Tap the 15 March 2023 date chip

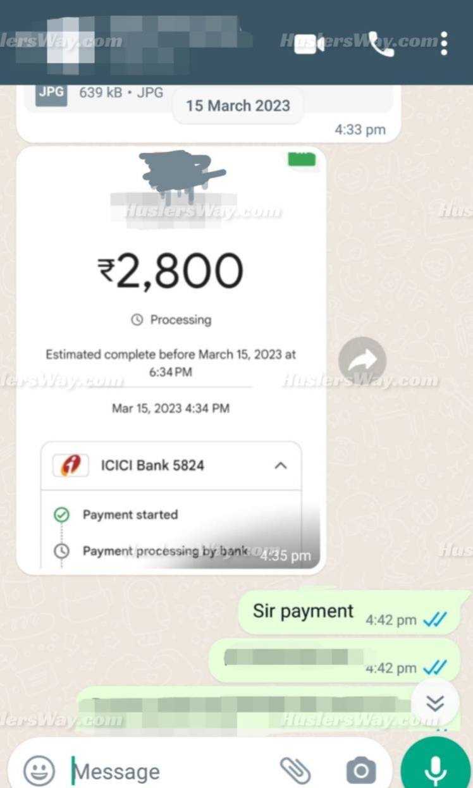pyautogui.click(x=238, y=105)
